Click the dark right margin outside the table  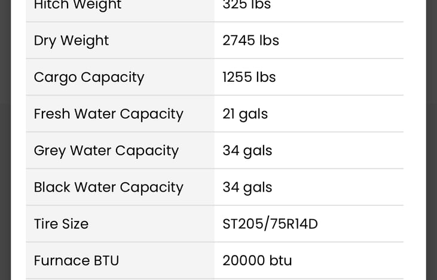tap(432, 140)
